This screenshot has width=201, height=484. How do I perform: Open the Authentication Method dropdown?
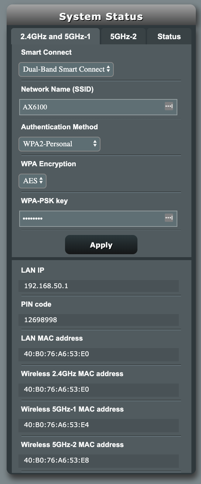pyautogui.click(x=59, y=144)
